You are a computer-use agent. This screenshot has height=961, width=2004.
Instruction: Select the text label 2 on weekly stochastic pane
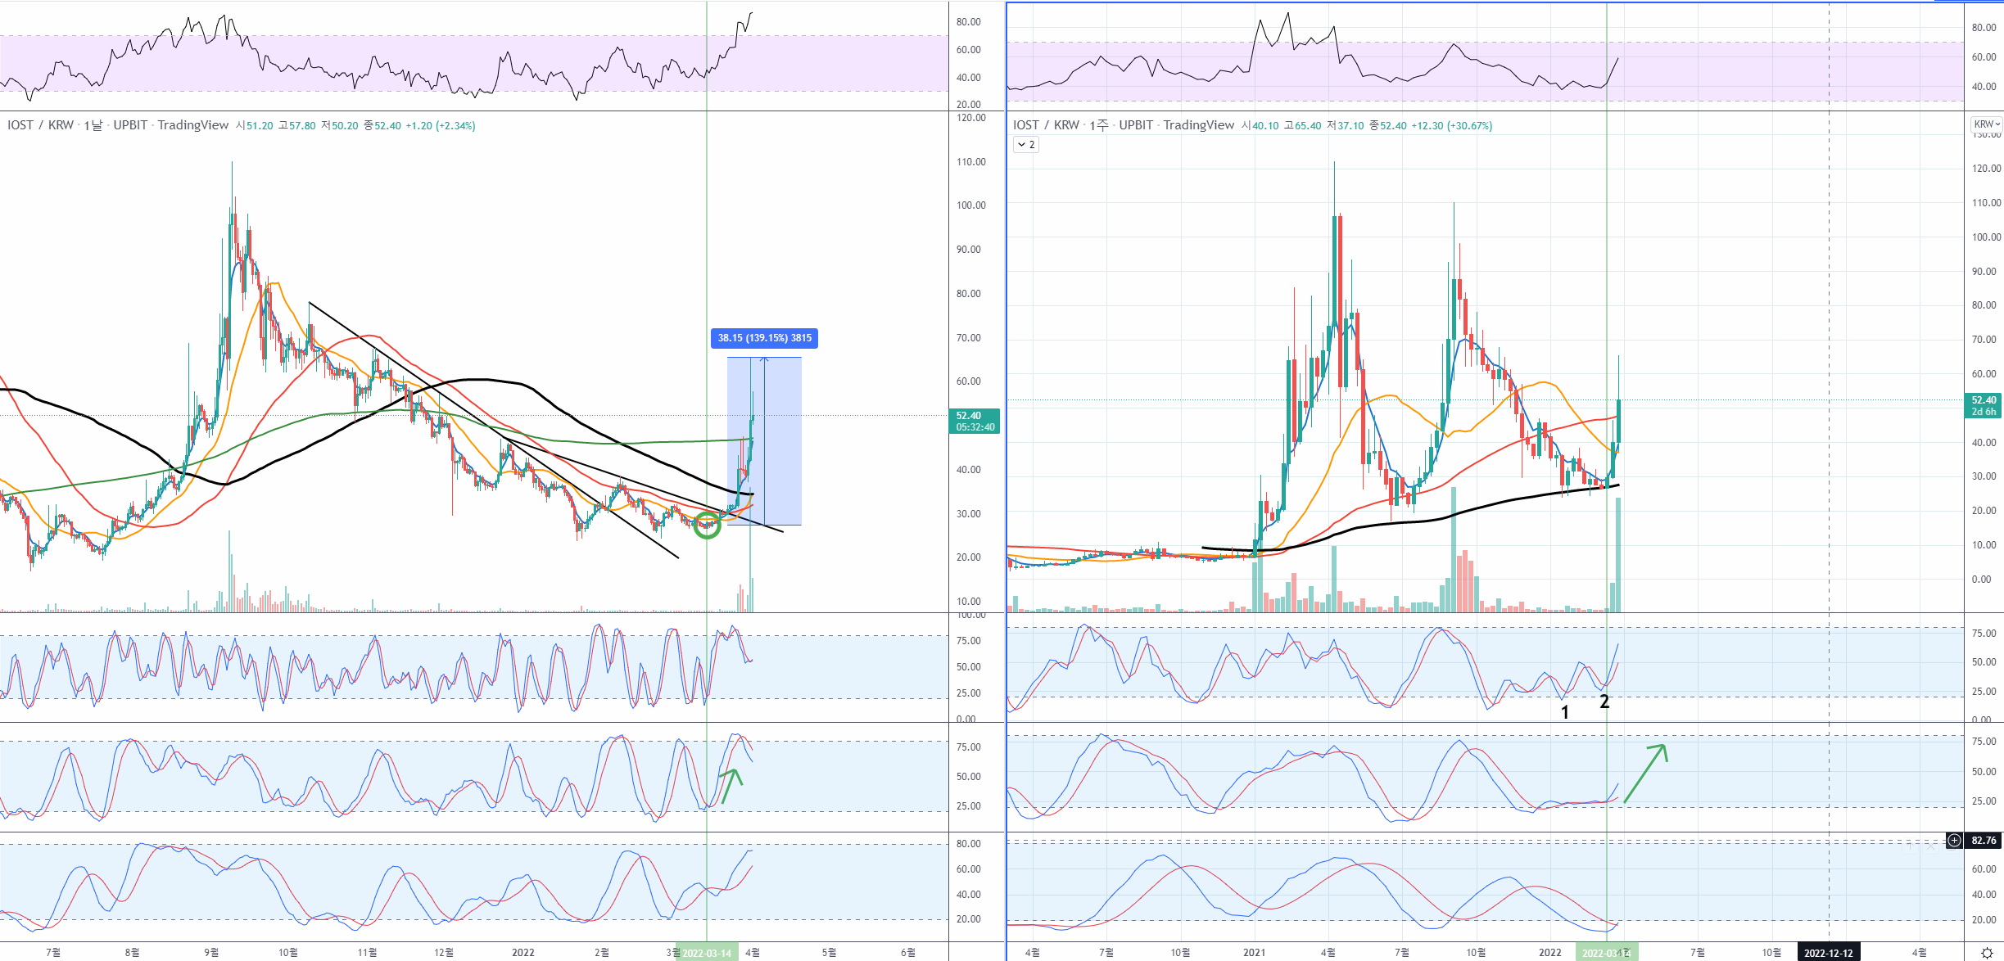[x=1604, y=702]
